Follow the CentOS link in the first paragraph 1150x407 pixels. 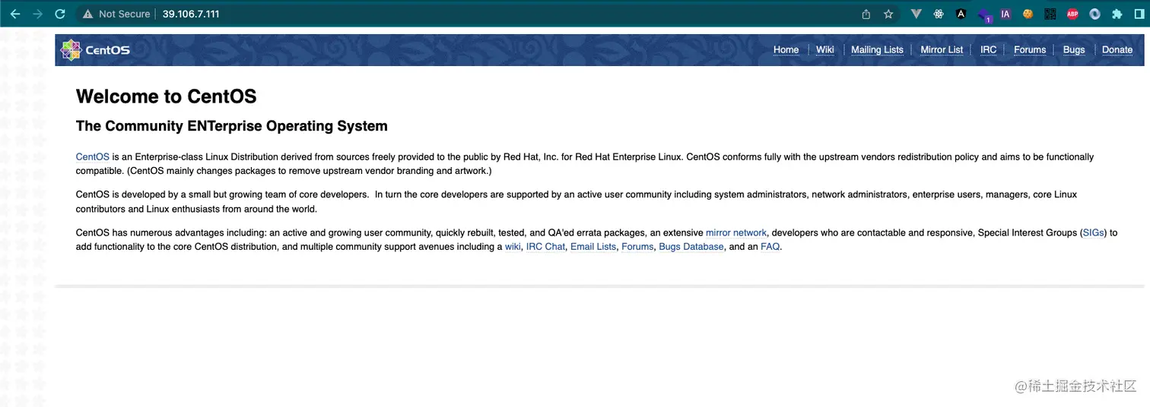tap(93, 157)
